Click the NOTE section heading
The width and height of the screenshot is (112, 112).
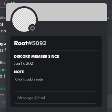coord(19,72)
